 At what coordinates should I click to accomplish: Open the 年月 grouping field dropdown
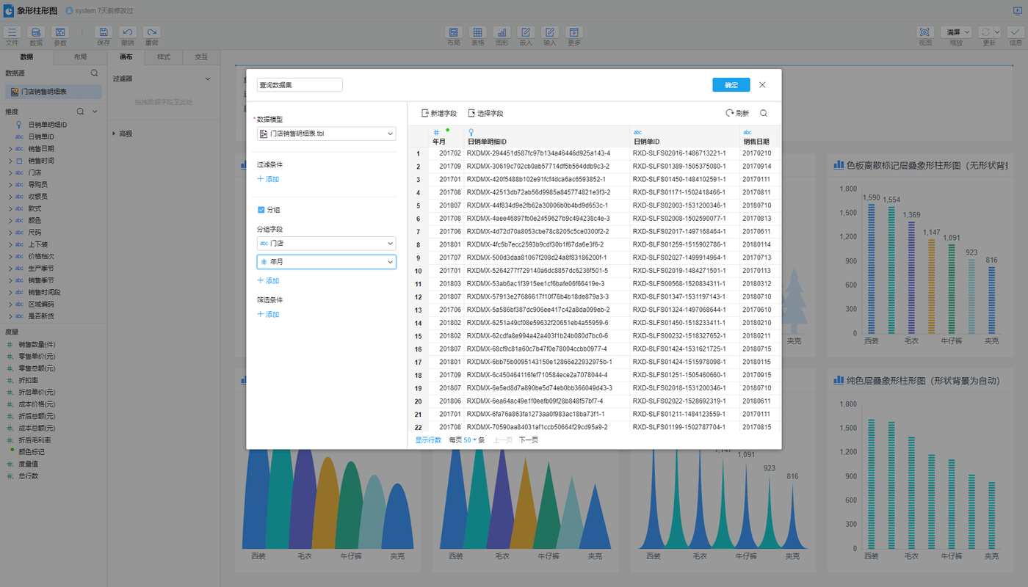point(326,262)
